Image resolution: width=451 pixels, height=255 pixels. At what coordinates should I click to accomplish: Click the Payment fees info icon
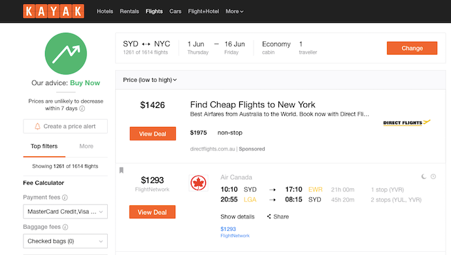(65, 197)
